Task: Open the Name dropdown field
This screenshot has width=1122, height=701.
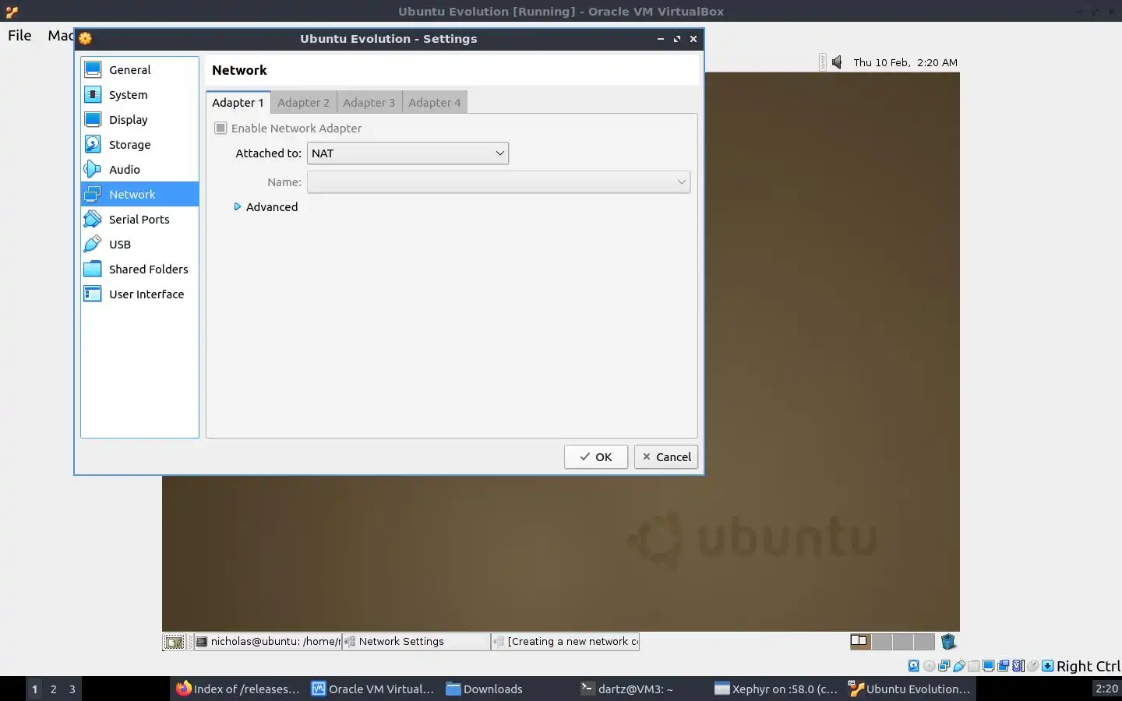Action: tap(499, 182)
